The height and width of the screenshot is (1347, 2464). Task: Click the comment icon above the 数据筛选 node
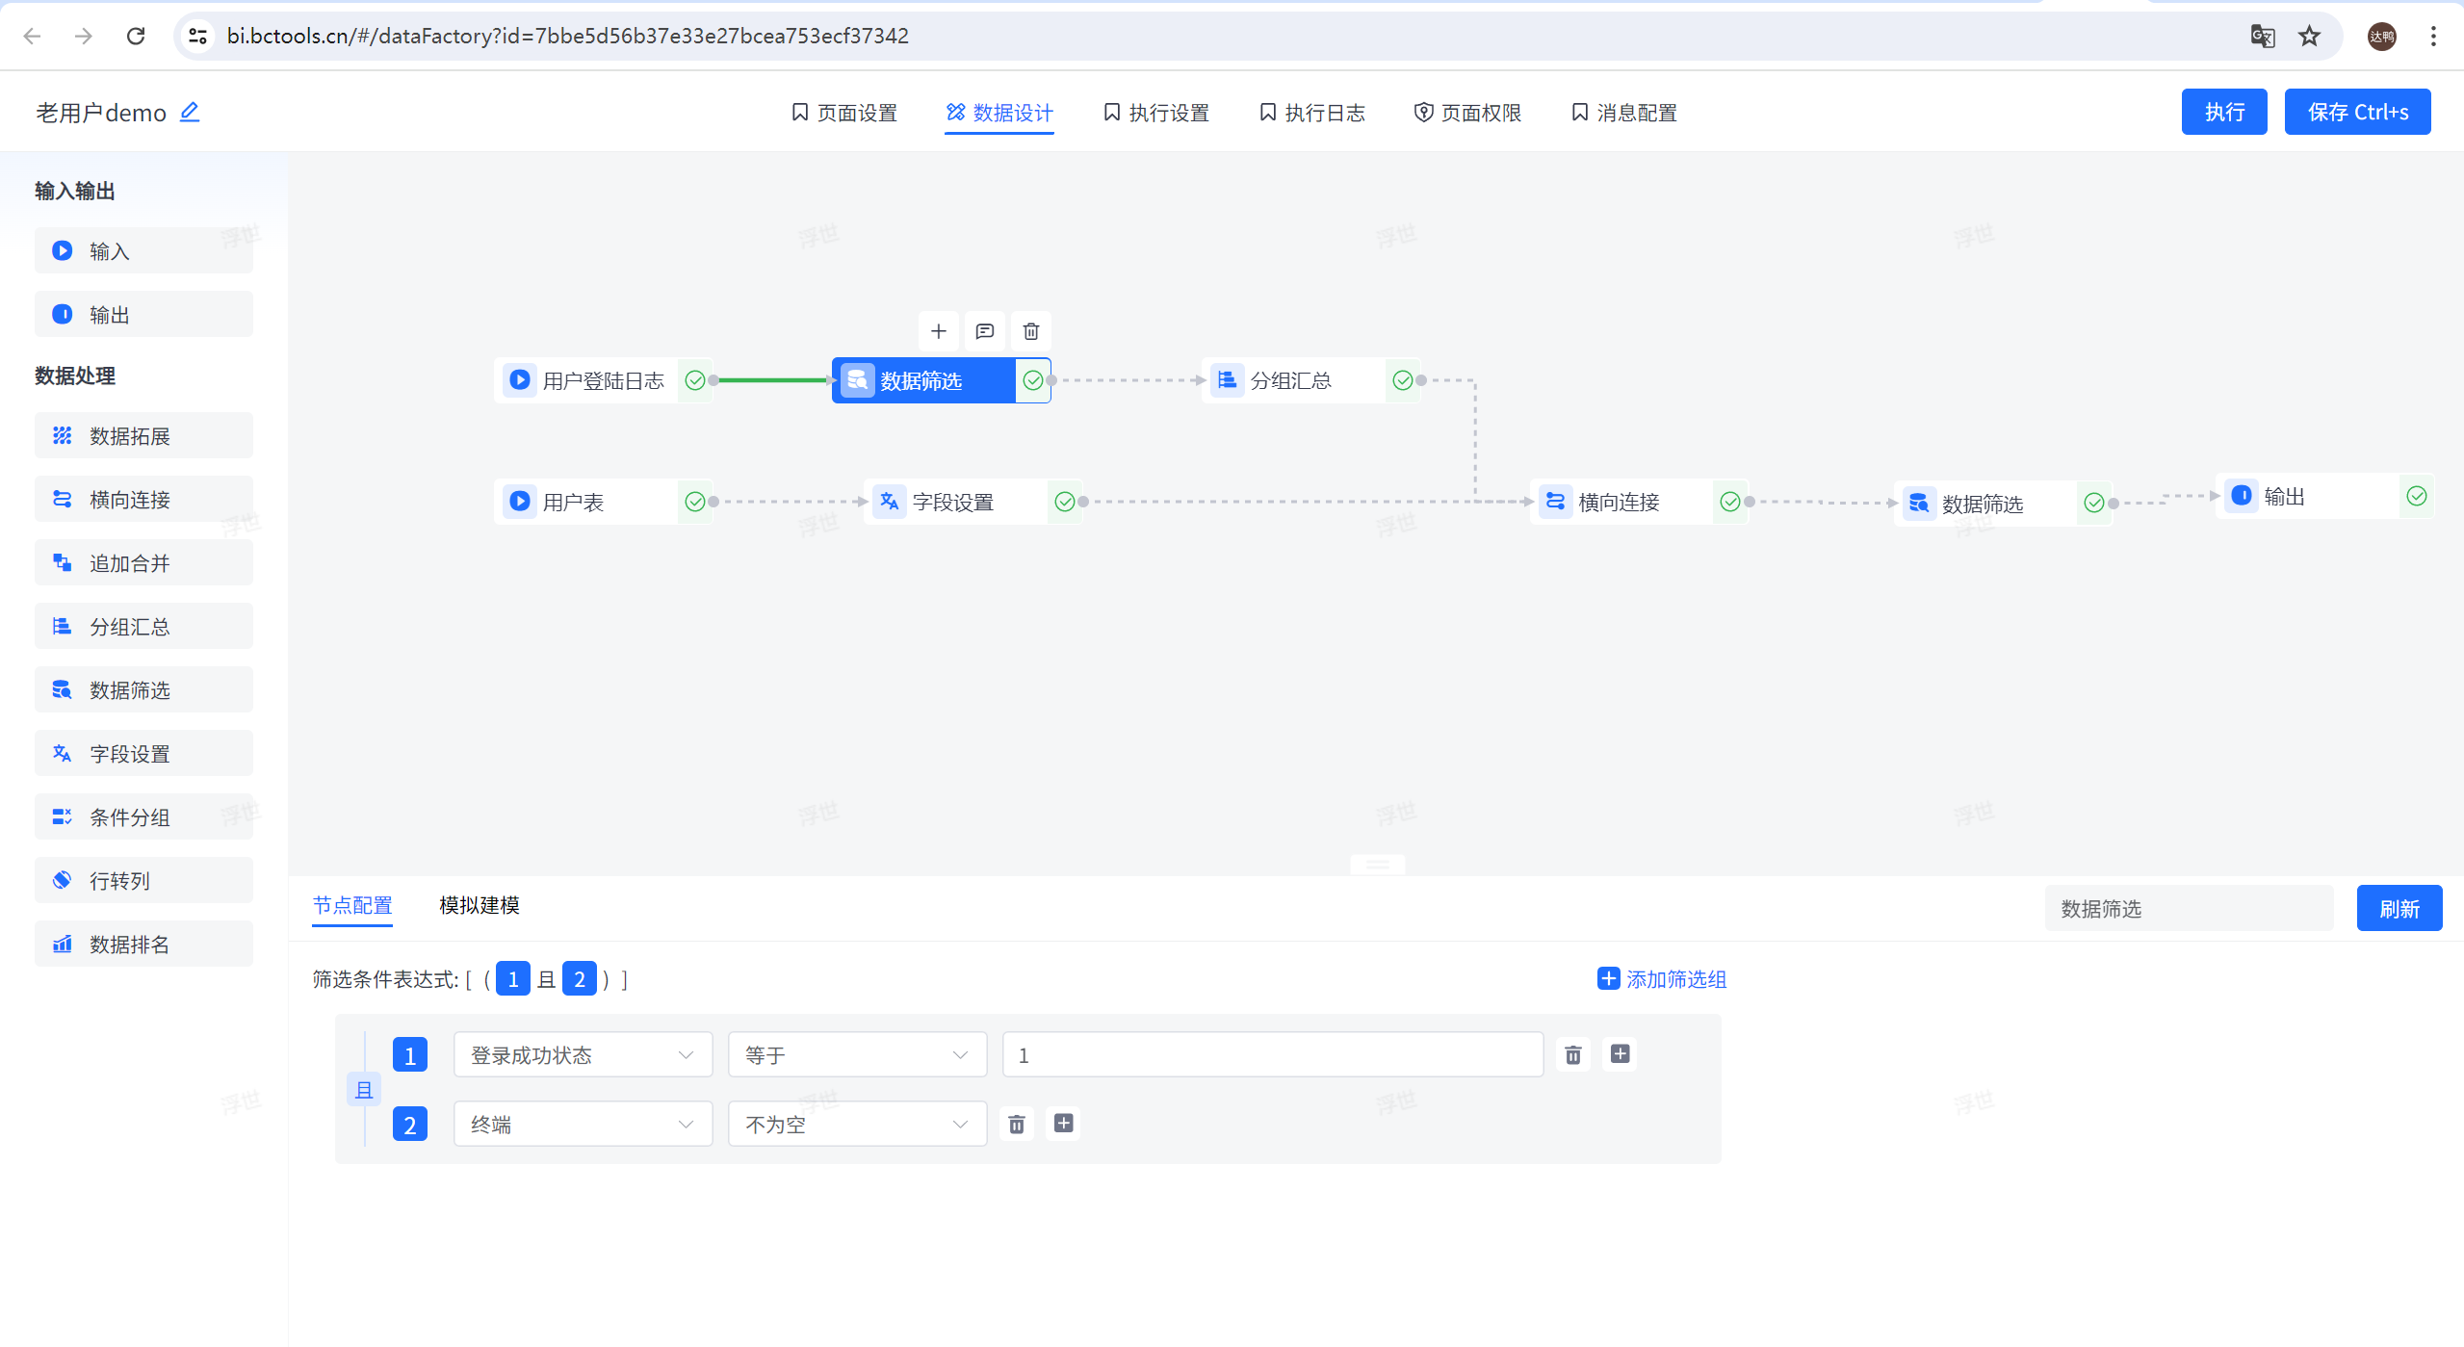tap(984, 331)
